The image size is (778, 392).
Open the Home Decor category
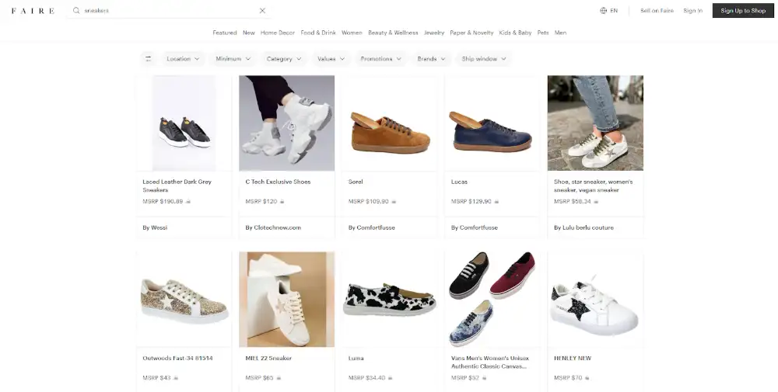pyautogui.click(x=278, y=33)
